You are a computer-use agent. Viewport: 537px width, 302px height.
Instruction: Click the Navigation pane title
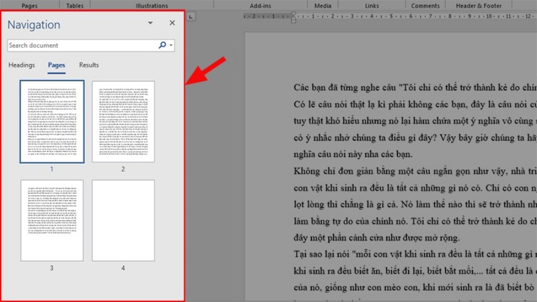tap(33, 24)
